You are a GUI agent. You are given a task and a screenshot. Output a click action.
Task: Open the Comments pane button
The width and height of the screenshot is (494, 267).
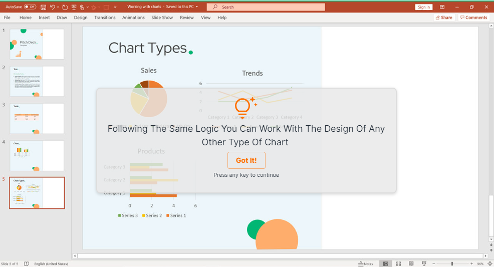point(474,18)
